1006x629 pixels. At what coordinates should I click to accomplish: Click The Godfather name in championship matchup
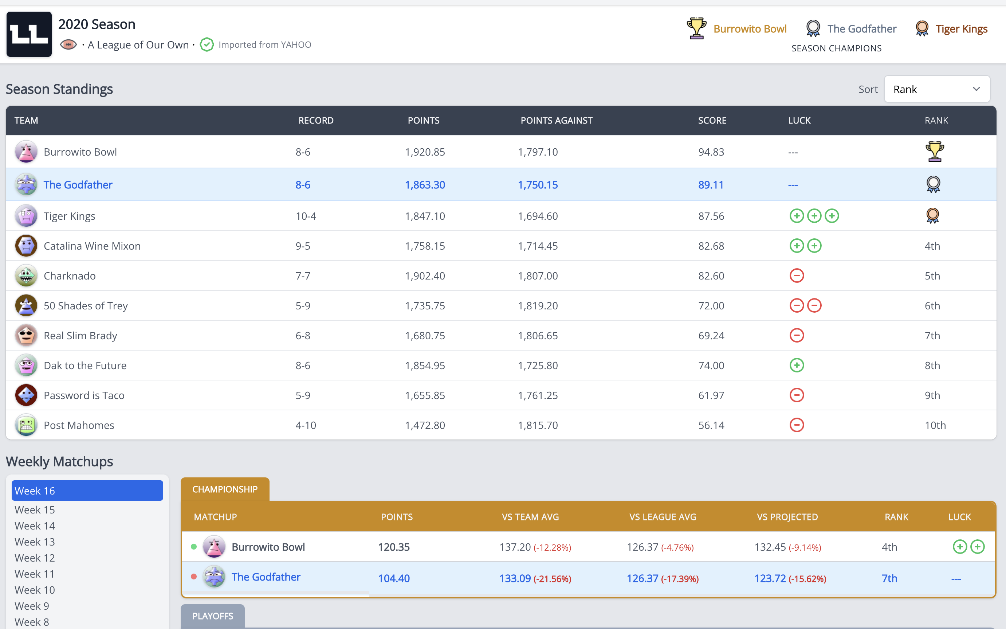[266, 577]
